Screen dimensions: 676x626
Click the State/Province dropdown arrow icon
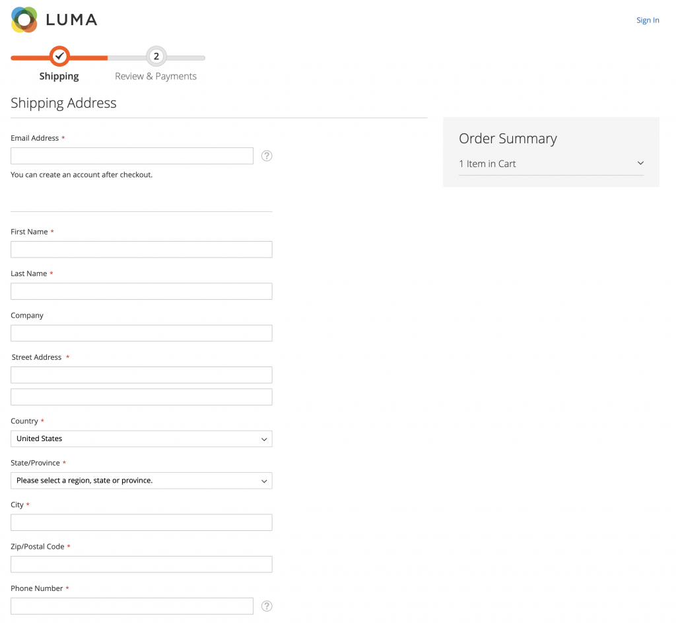click(x=264, y=481)
